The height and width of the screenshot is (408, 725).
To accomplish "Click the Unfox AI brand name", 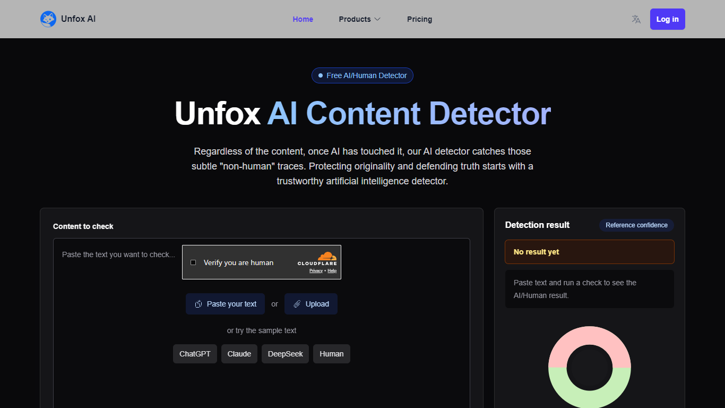I will (x=79, y=19).
